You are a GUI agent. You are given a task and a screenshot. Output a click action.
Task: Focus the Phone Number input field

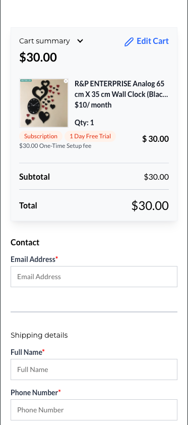coord(94,409)
